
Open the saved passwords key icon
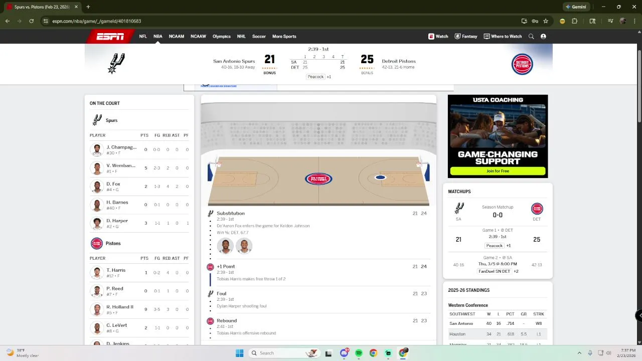point(535,21)
